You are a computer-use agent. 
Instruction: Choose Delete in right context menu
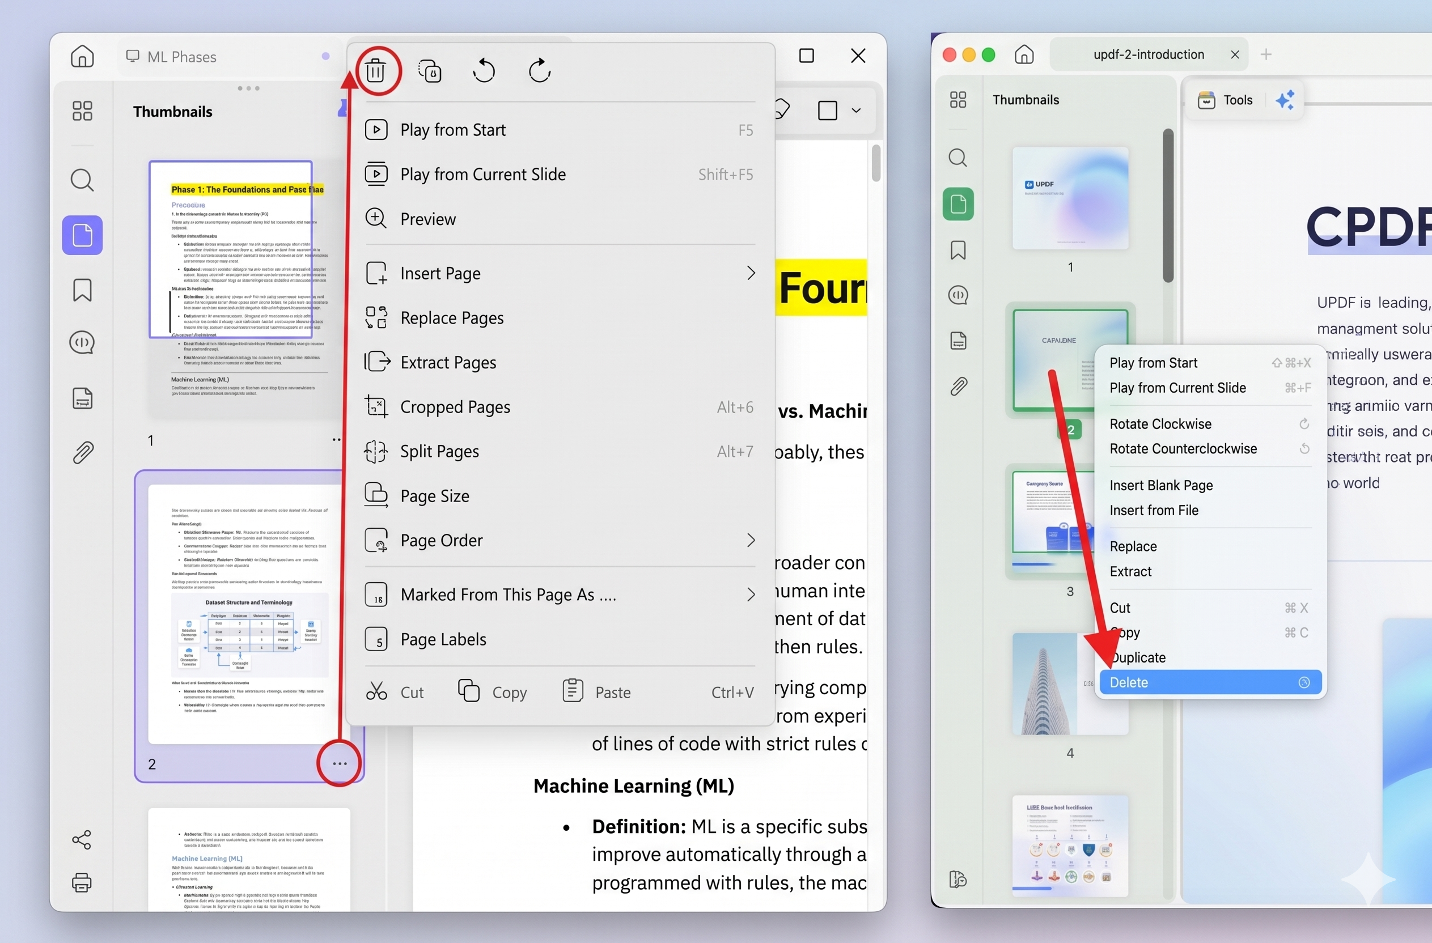click(x=1210, y=682)
